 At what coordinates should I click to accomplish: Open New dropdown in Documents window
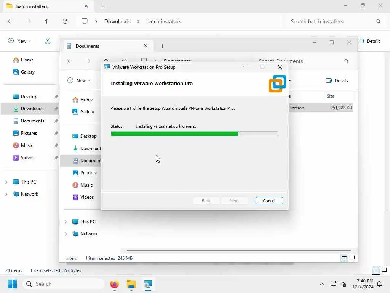click(79, 80)
